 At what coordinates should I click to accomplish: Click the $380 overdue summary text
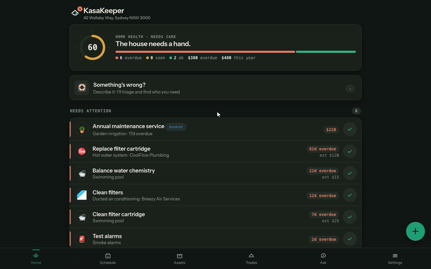pos(202,58)
